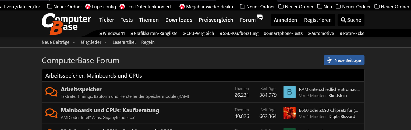The image size is (411, 130).
Task: Click the Anmelden login link
Action: point(285,20)
